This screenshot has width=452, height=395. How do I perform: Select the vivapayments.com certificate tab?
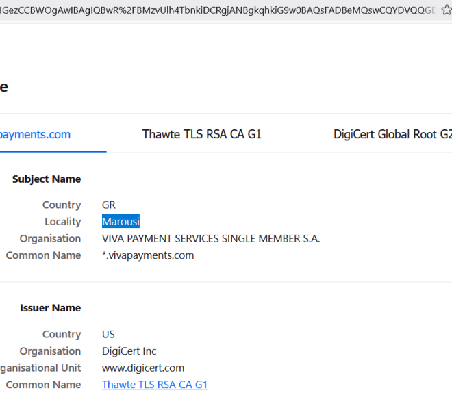click(x=35, y=135)
